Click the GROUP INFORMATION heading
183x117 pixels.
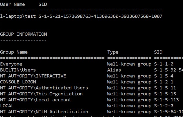(x=24, y=34)
